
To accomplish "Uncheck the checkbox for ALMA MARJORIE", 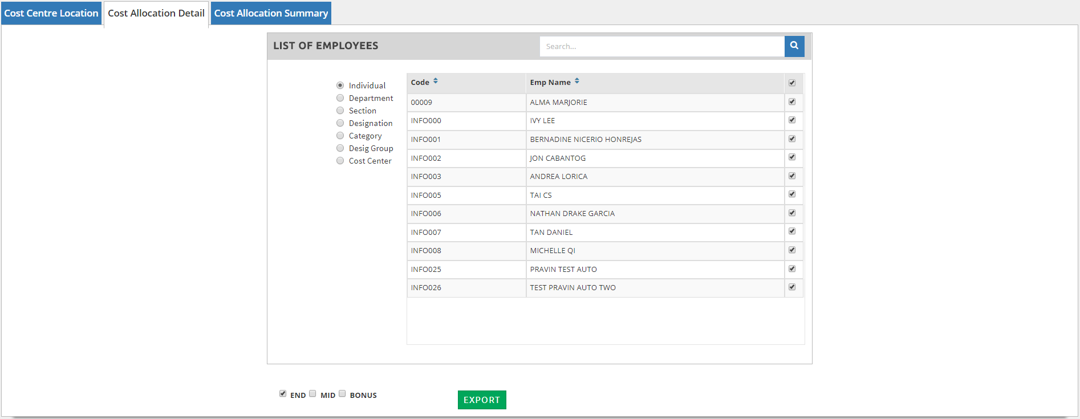I will (x=792, y=102).
